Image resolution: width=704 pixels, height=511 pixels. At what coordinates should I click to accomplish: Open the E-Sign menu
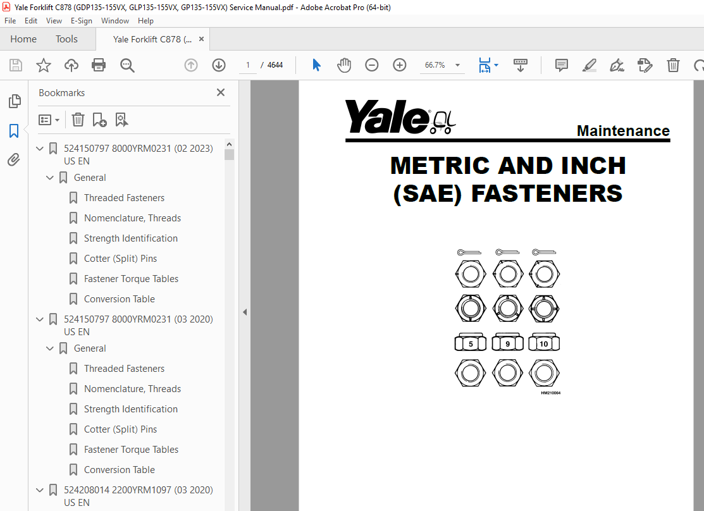pyautogui.click(x=81, y=21)
